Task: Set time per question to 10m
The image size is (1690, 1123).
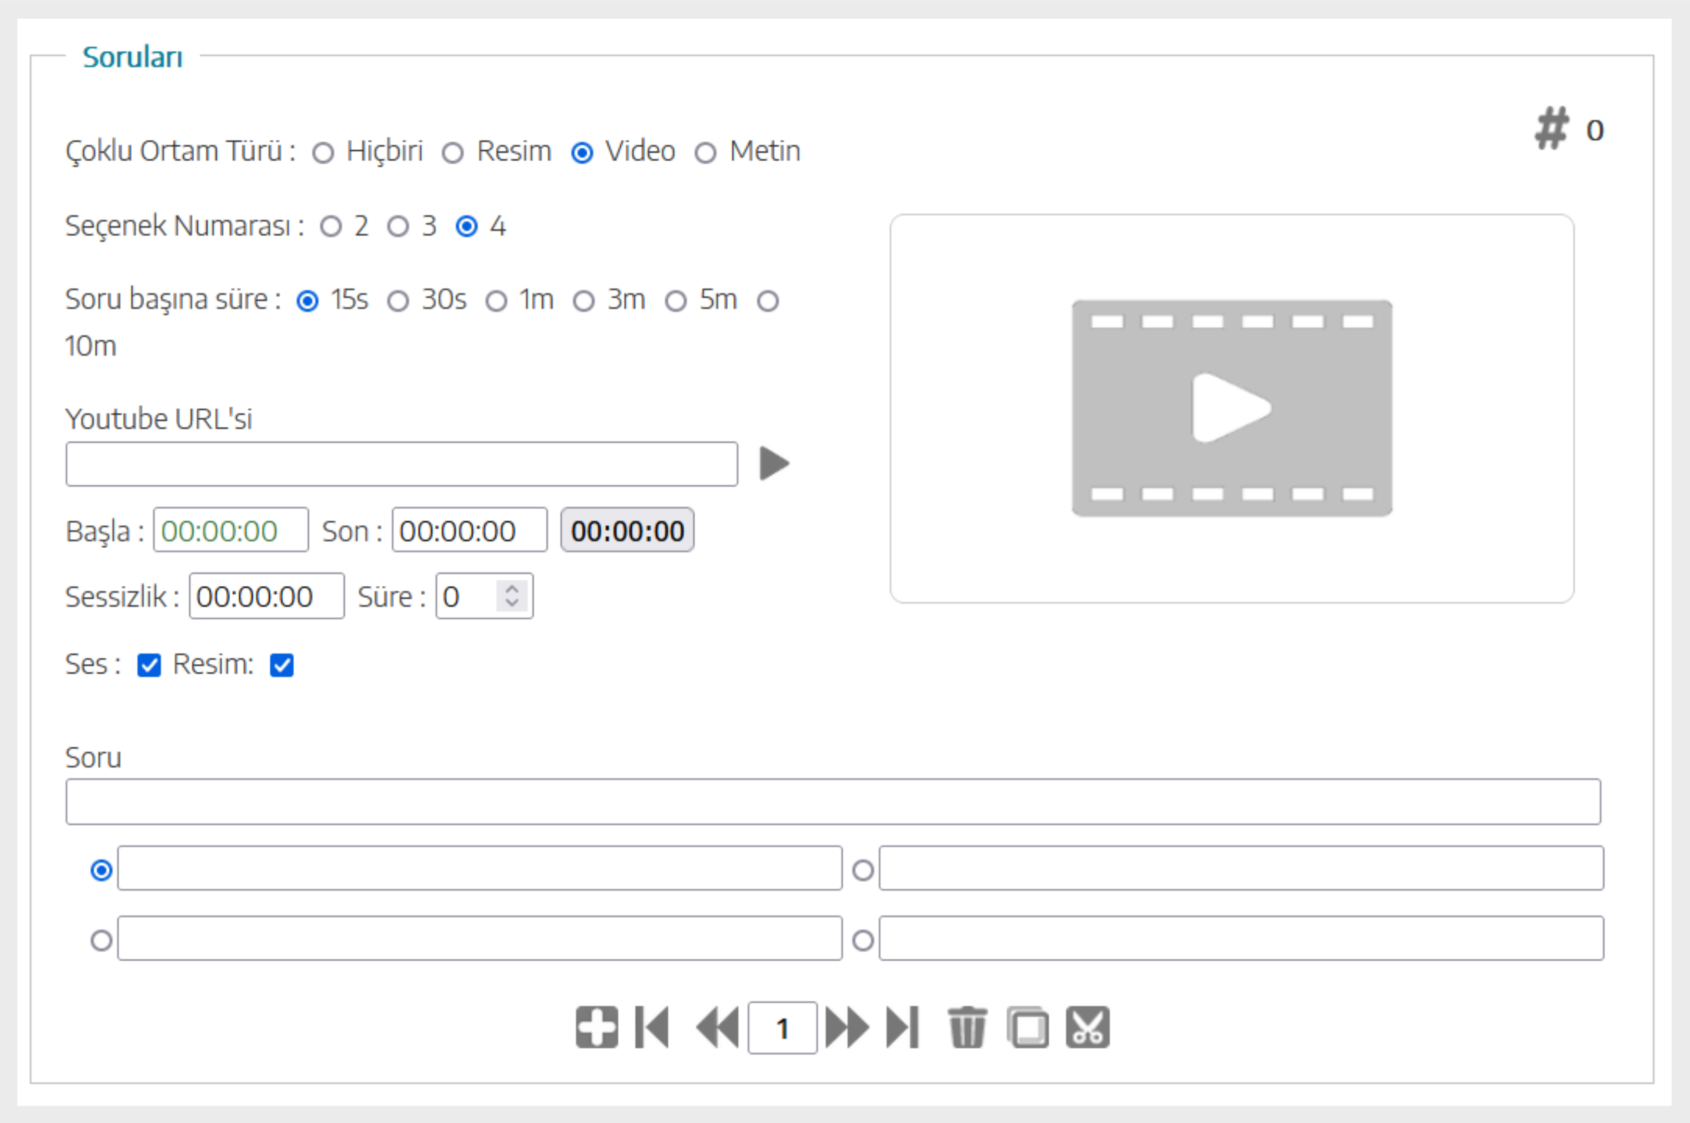Action: (768, 301)
